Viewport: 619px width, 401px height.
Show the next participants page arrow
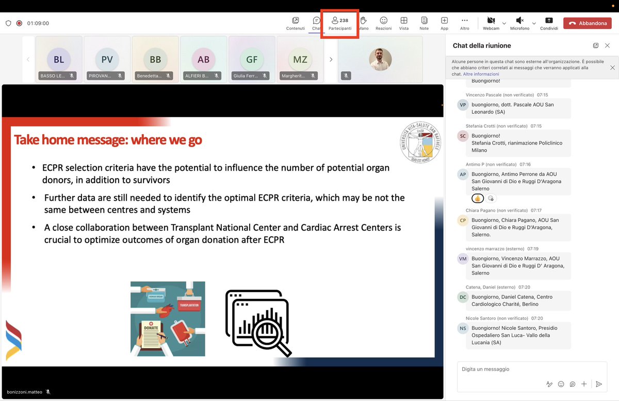pyautogui.click(x=331, y=59)
